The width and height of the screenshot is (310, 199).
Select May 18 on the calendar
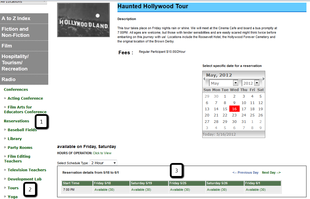pyautogui.click(x=252, y=109)
